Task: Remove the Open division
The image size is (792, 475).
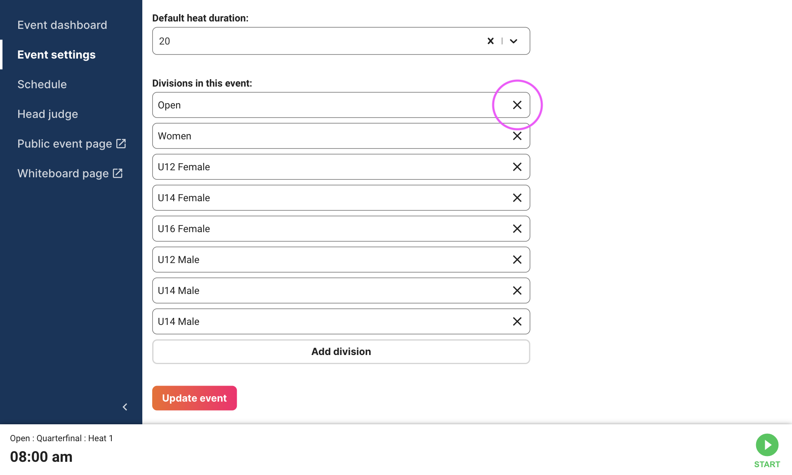Action: pos(517,105)
